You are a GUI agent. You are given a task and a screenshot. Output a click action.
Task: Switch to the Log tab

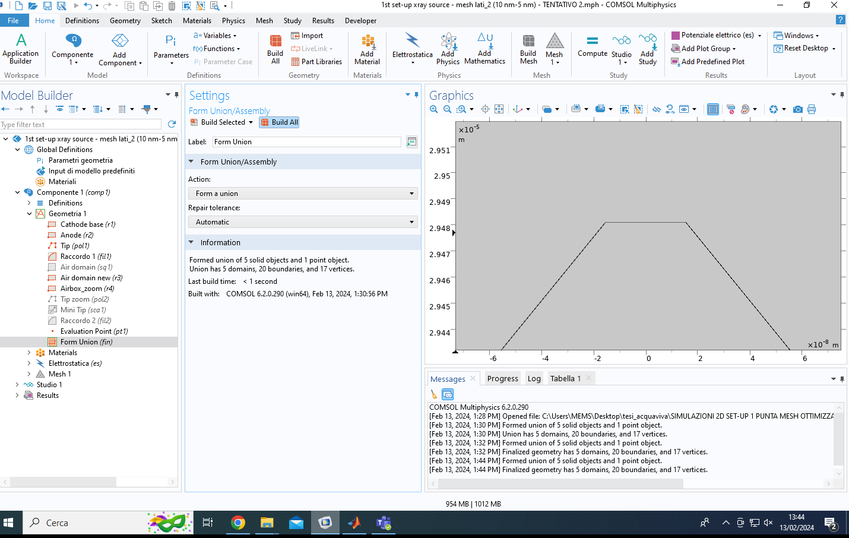coord(534,379)
